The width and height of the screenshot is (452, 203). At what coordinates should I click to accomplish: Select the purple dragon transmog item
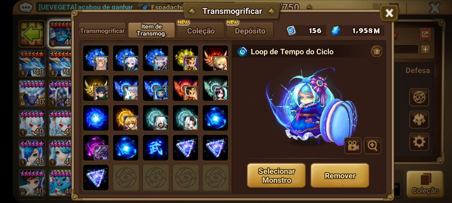pyautogui.click(x=96, y=148)
